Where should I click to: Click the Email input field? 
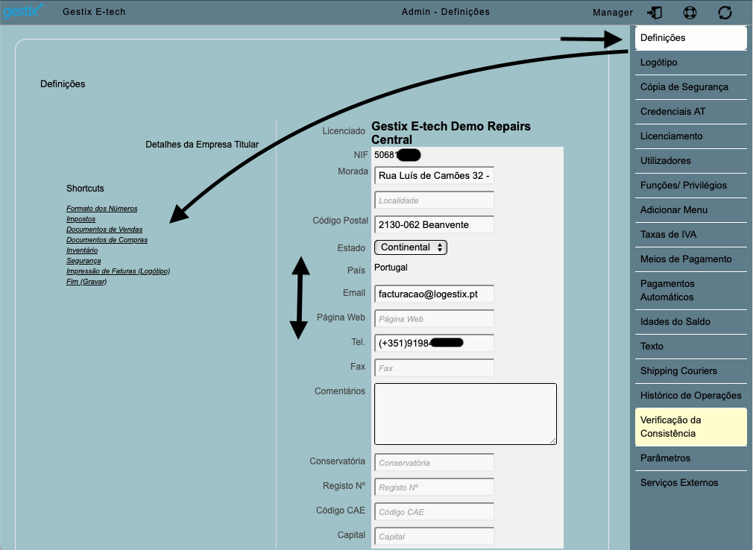coord(434,294)
